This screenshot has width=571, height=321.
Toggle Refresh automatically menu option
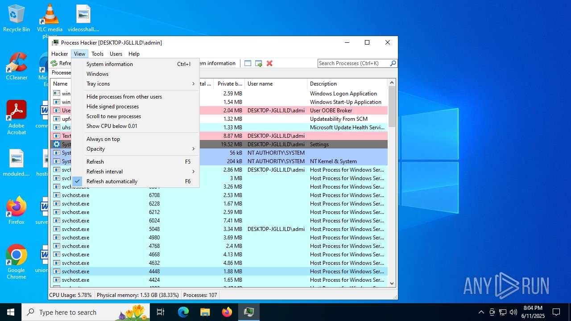[x=135, y=181]
